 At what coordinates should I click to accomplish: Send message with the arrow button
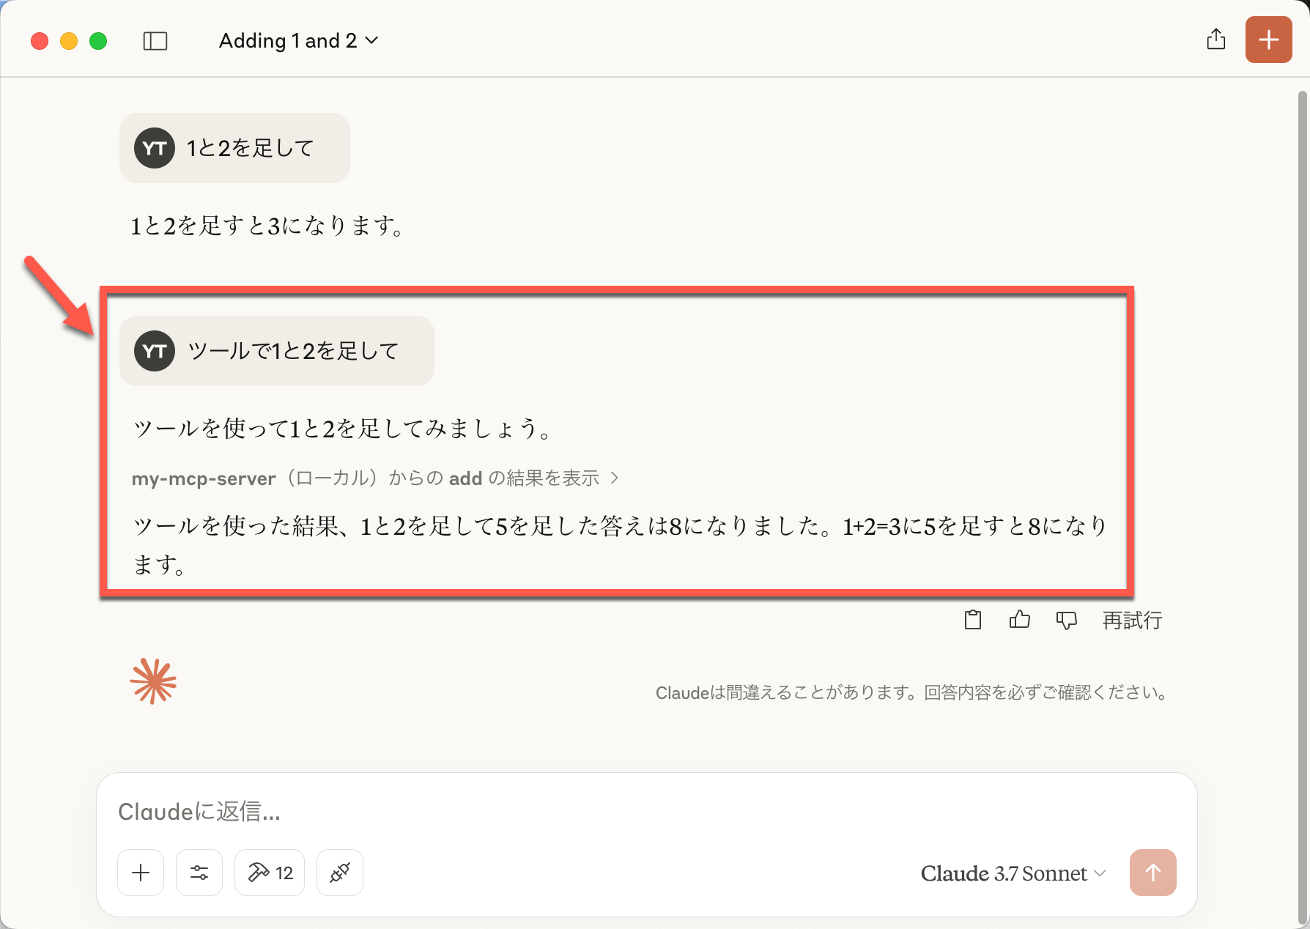coord(1153,873)
